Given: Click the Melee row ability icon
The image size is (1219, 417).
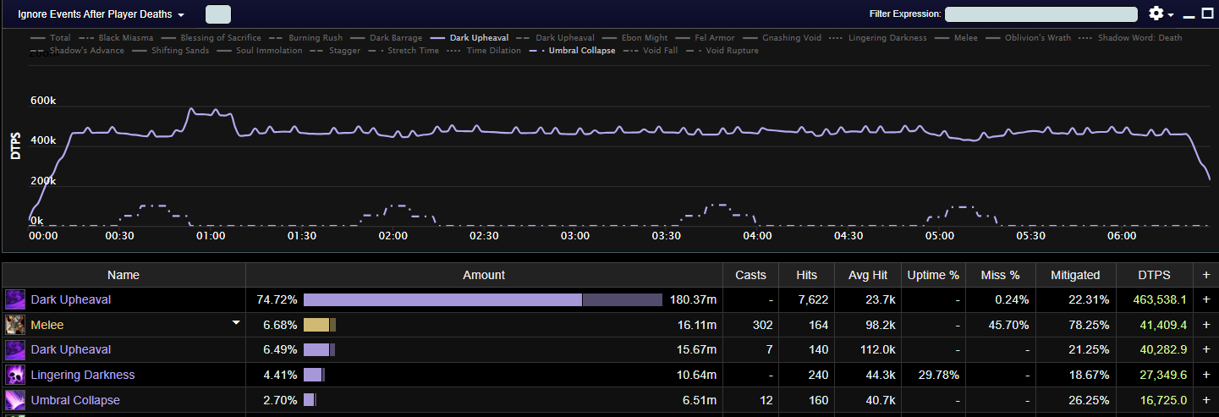Looking at the screenshot, I should [x=15, y=325].
